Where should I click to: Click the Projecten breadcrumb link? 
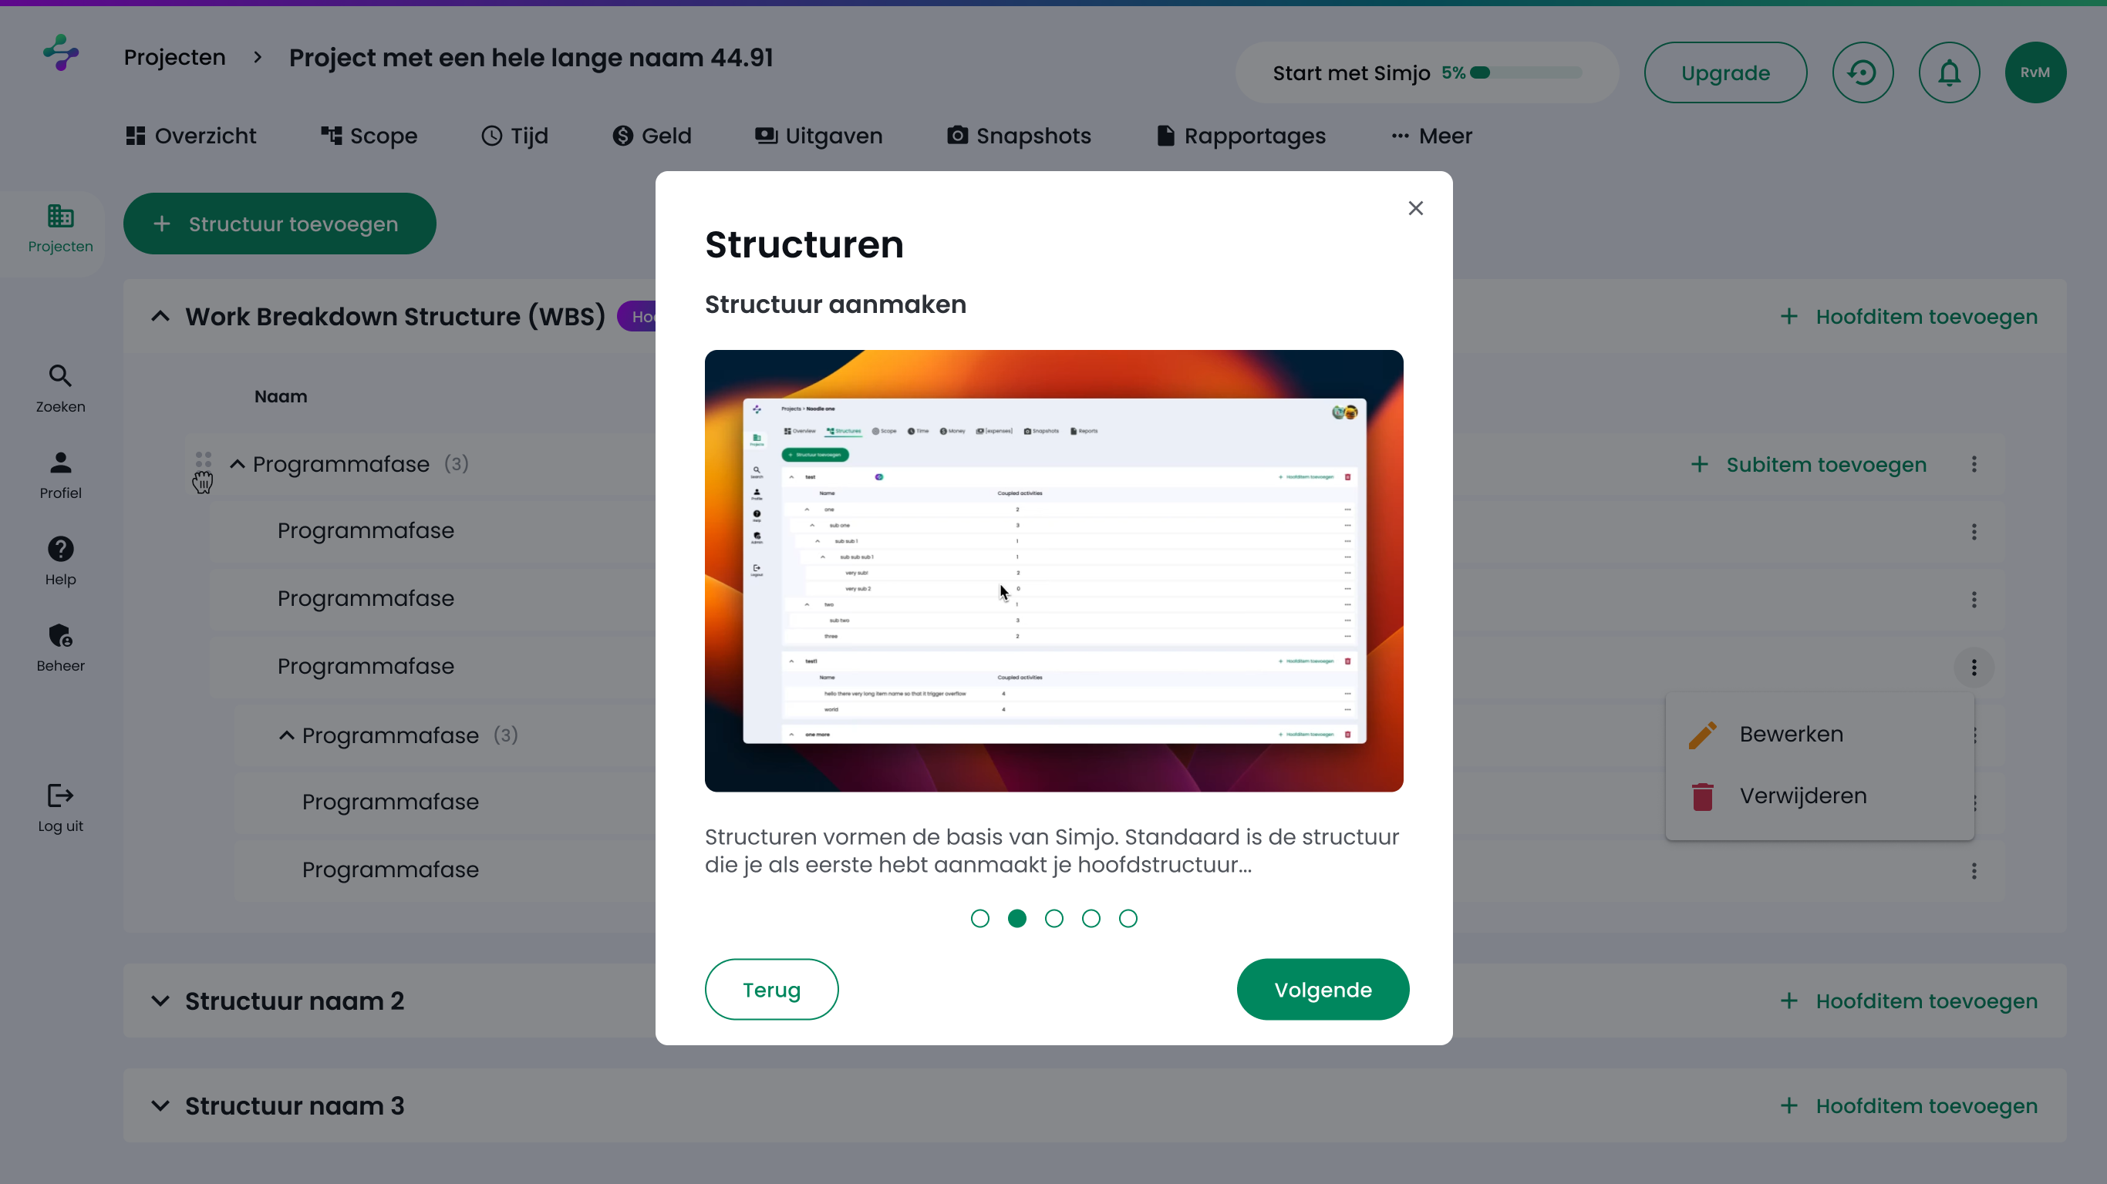point(174,57)
